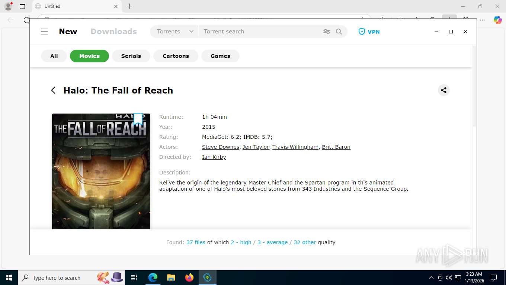
Task: Go back using the arrow beside the title
Action: pos(53,90)
